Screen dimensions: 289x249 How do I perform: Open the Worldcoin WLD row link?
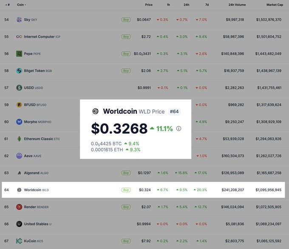tap(37, 190)
